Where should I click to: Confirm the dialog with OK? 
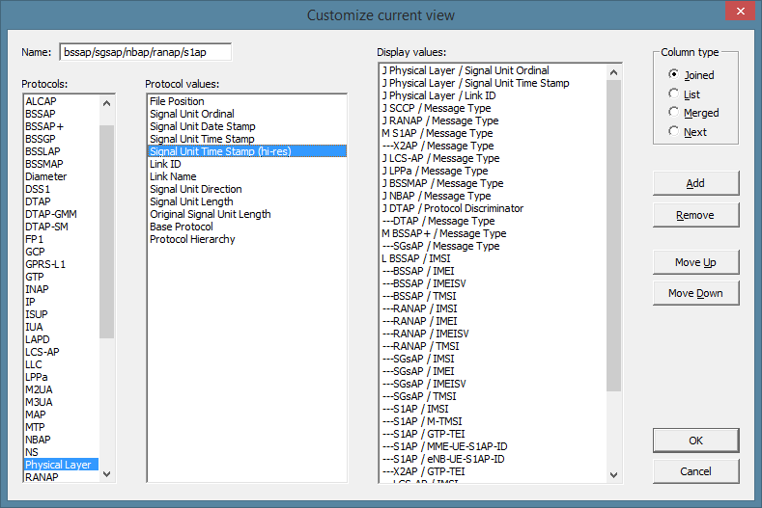[695, 441]
